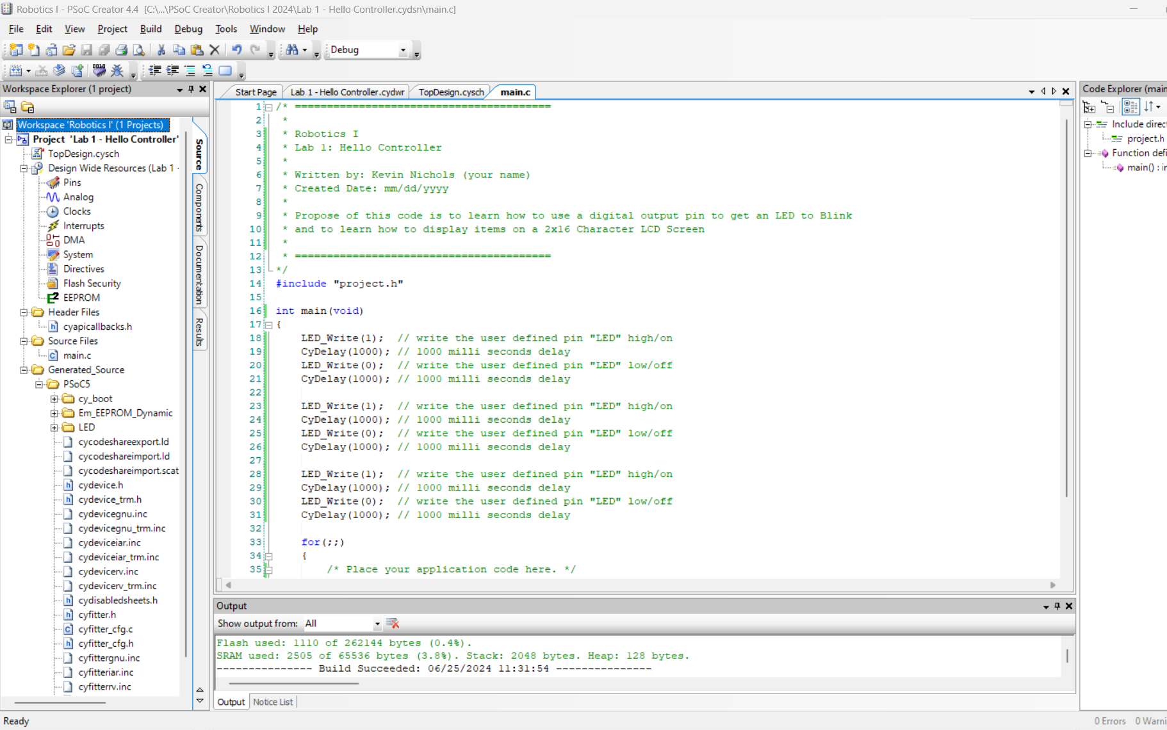Switch to the TopDesign.cysch tab
This screenshot has width=1167, height=730.
coord(451,92)
